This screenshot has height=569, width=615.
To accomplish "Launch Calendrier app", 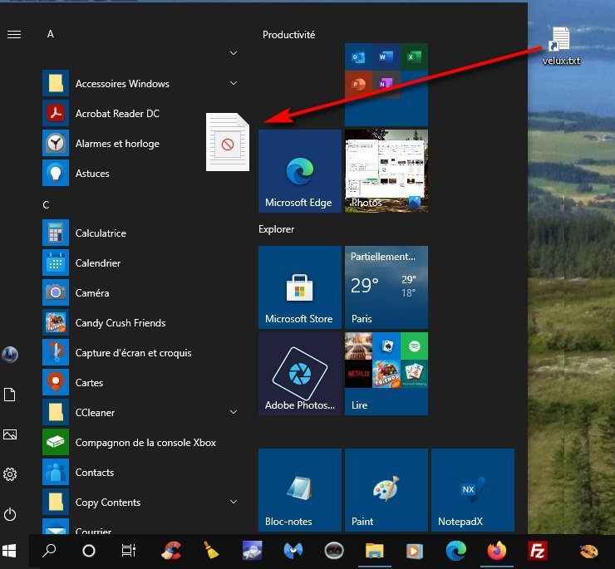I will pos(140,263).
